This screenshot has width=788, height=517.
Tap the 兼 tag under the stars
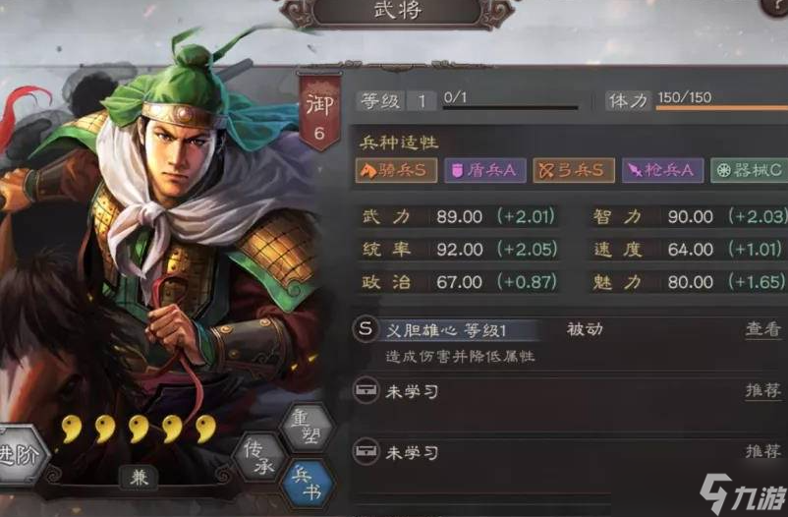139,477
